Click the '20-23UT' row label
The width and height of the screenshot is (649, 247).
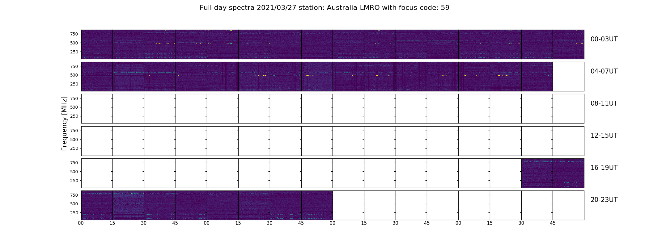pos(604,200)
